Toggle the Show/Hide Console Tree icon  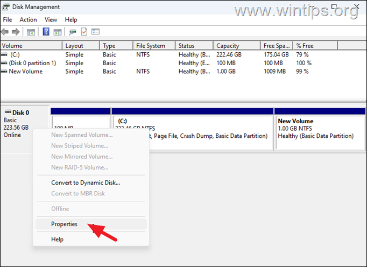31,32
